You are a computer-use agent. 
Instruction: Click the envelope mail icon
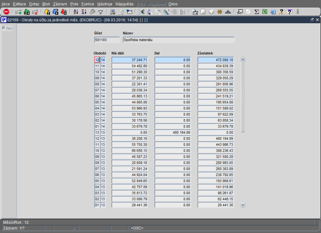pos(129,12)
